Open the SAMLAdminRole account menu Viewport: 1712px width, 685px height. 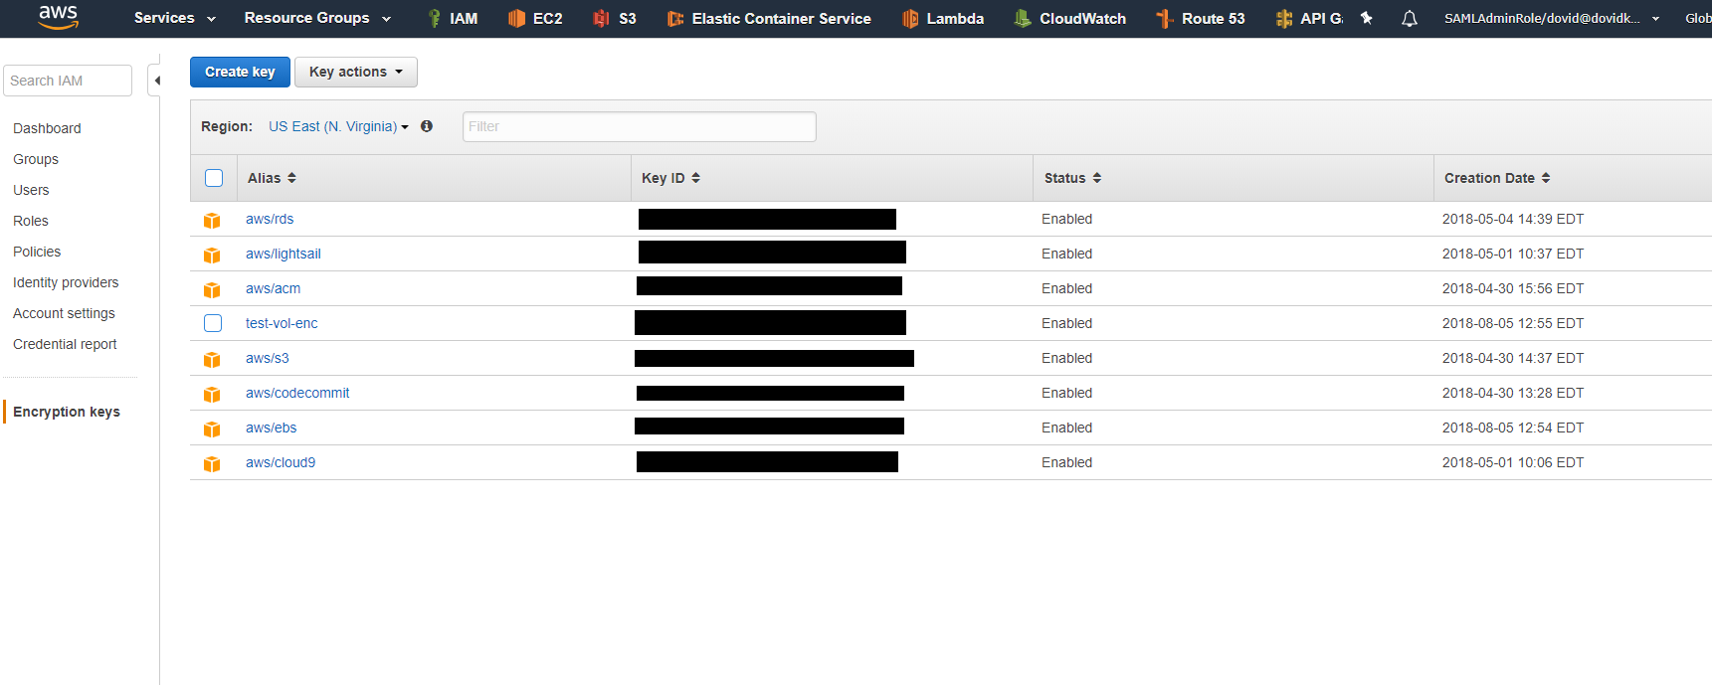click(1552, 18)
